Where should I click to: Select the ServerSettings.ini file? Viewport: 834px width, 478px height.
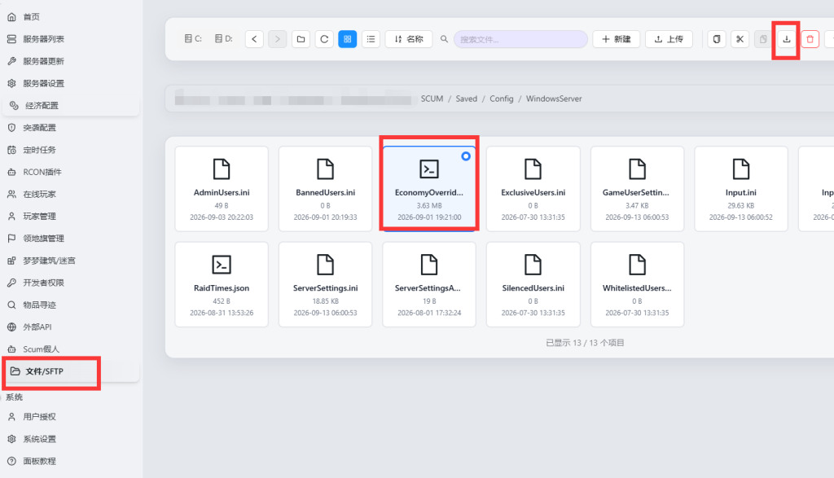326,284
